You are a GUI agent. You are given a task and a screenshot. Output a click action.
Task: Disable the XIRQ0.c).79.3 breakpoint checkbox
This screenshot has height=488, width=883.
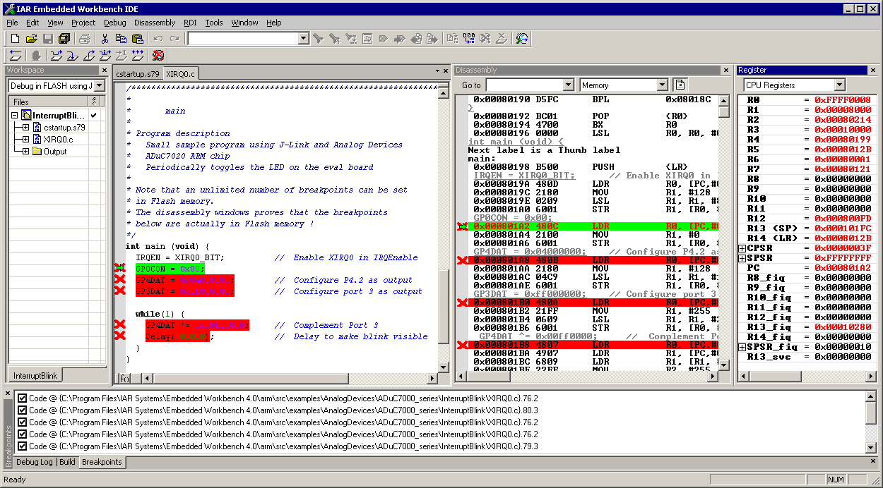click(x=22, y=446)
